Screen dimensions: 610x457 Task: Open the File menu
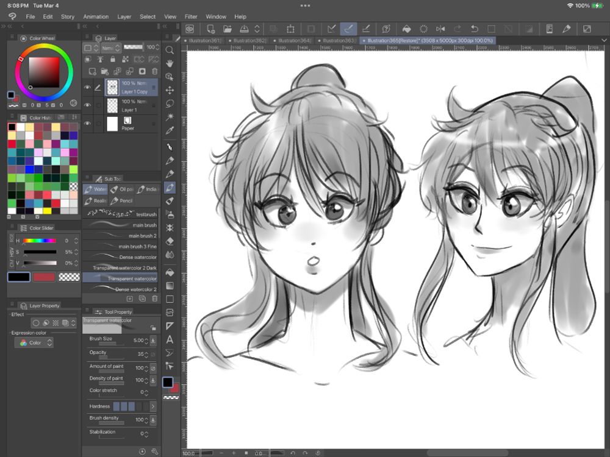point(30,16)
